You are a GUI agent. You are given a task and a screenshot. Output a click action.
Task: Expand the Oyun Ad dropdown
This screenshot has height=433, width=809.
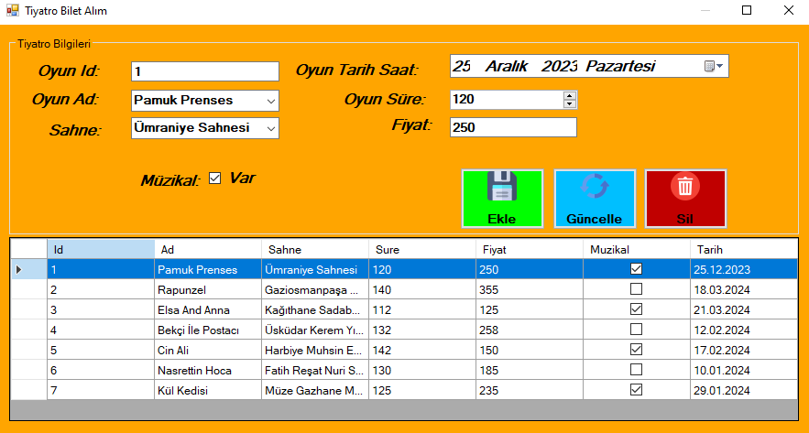270,101
